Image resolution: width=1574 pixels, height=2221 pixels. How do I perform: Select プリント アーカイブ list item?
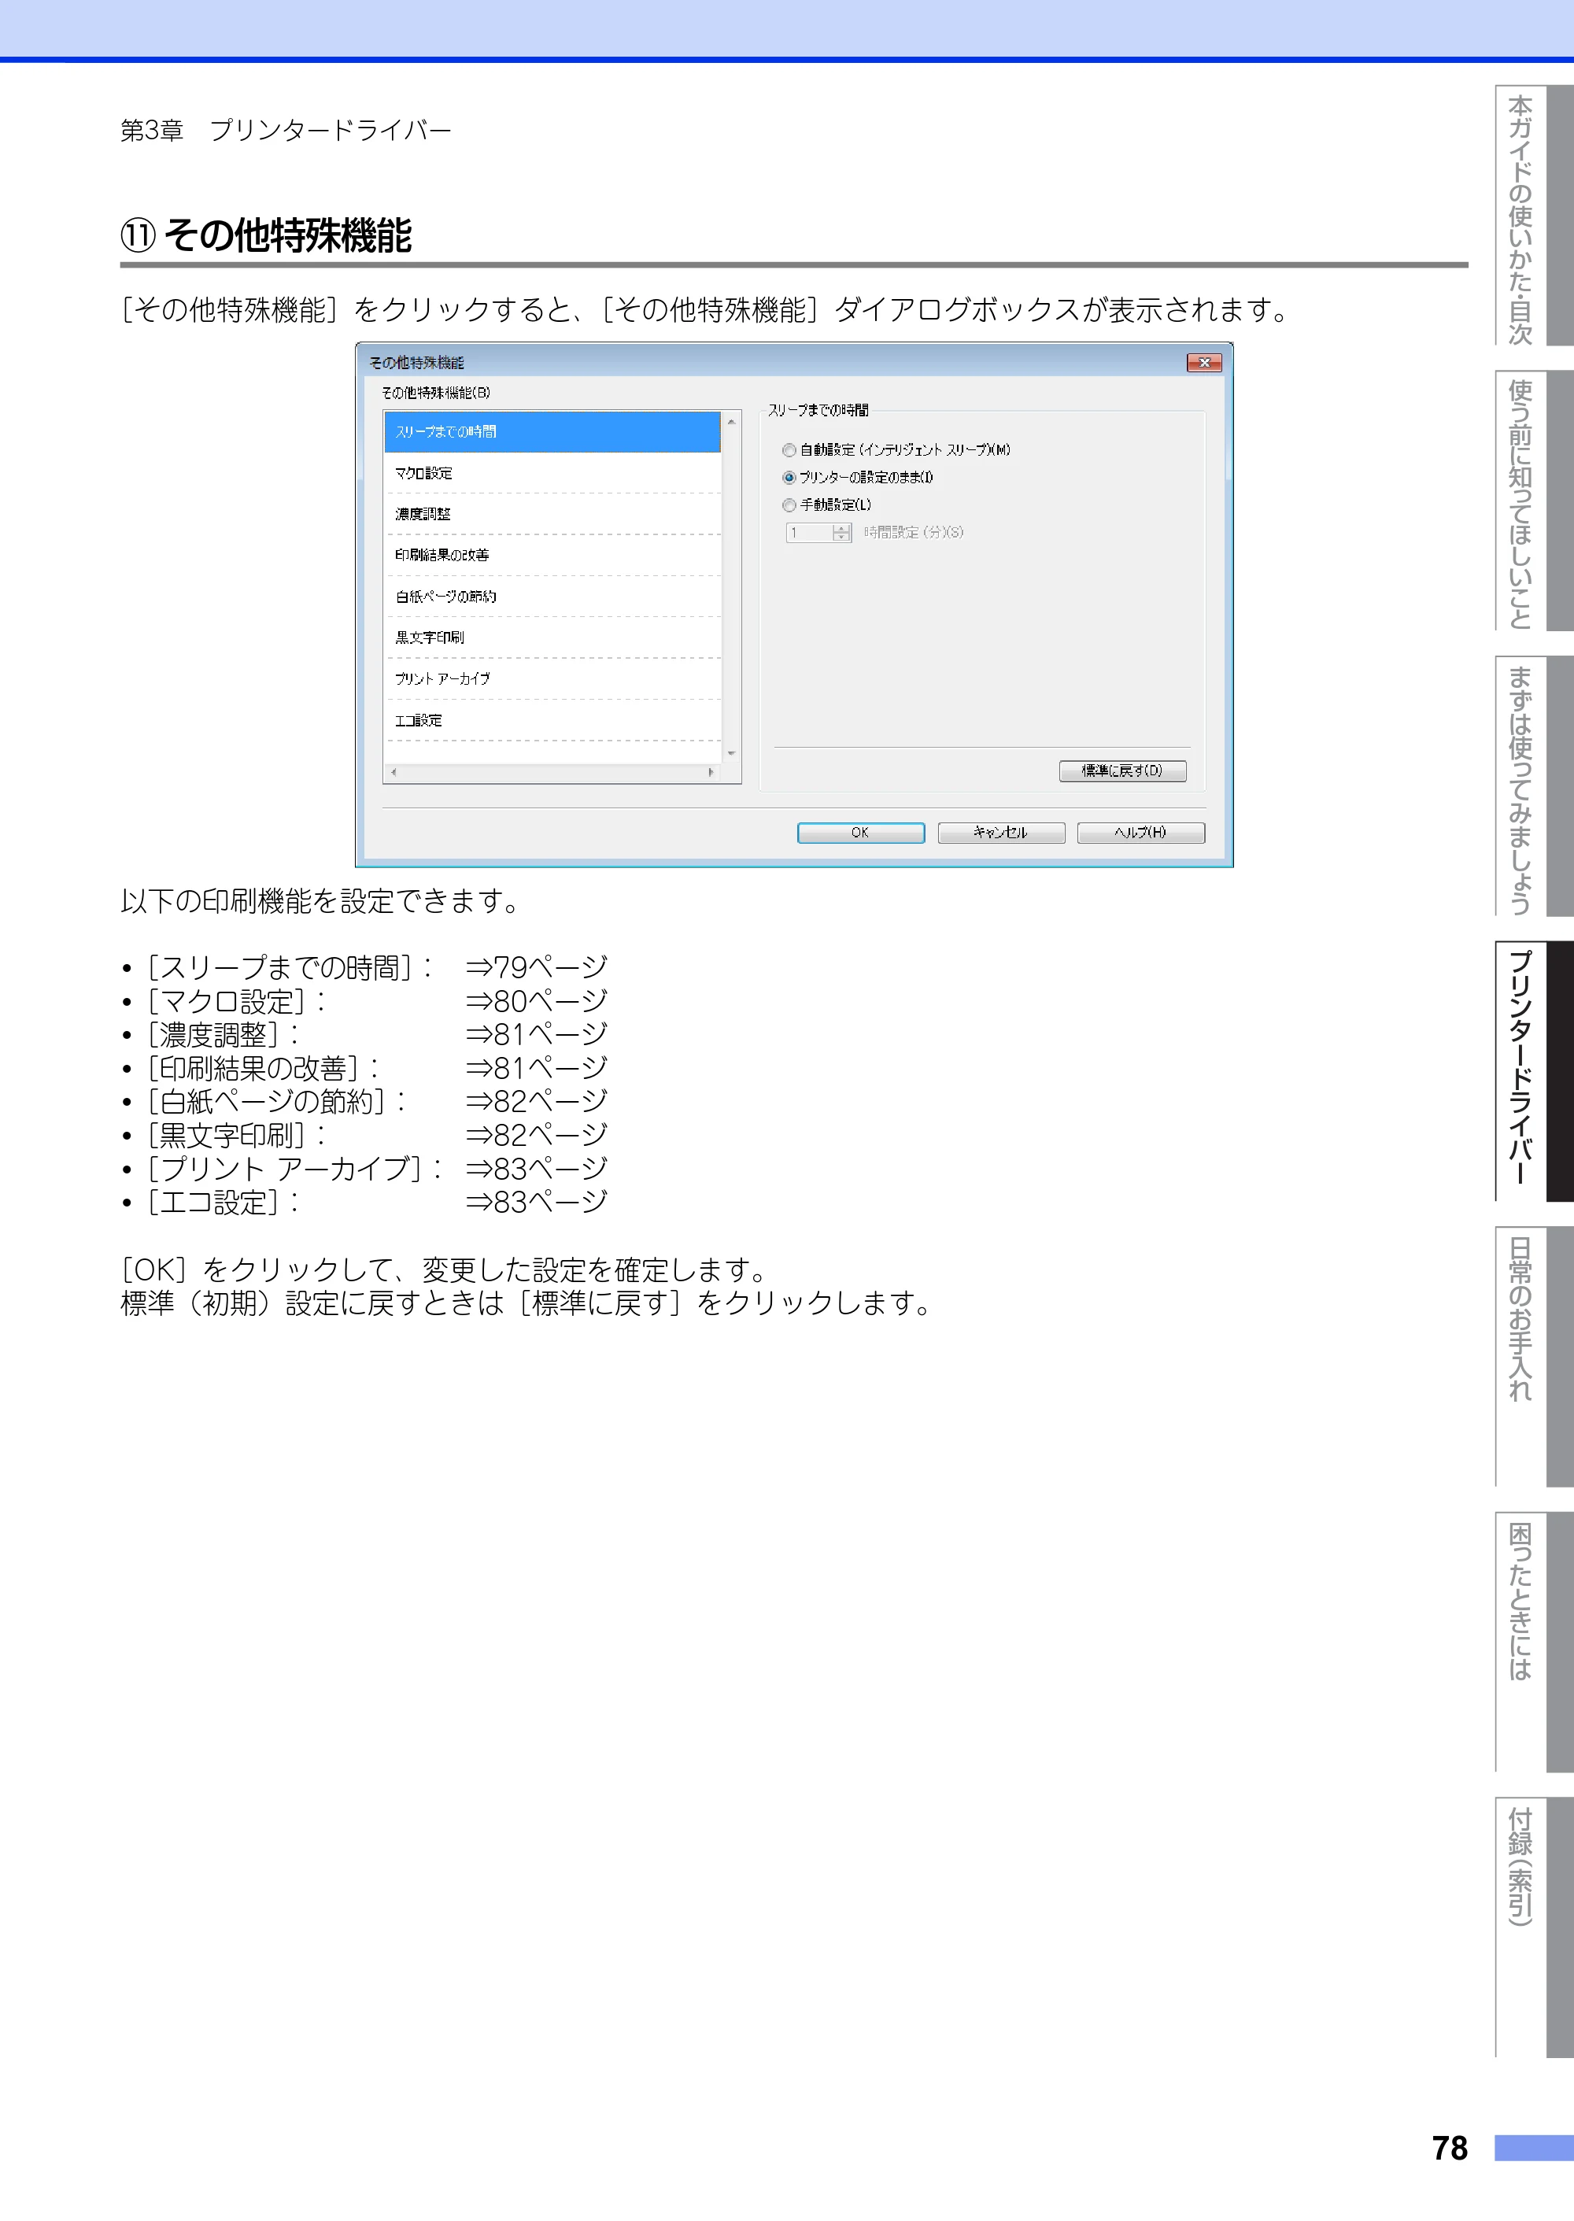pos(552,679)
